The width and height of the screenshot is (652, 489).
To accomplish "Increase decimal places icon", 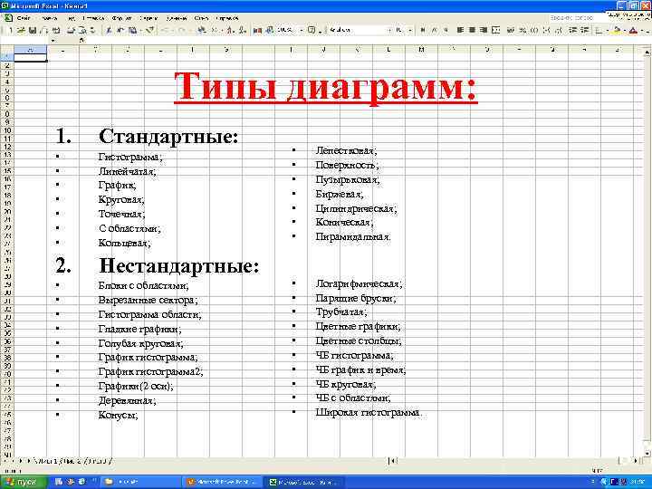I will pos(546,31).
